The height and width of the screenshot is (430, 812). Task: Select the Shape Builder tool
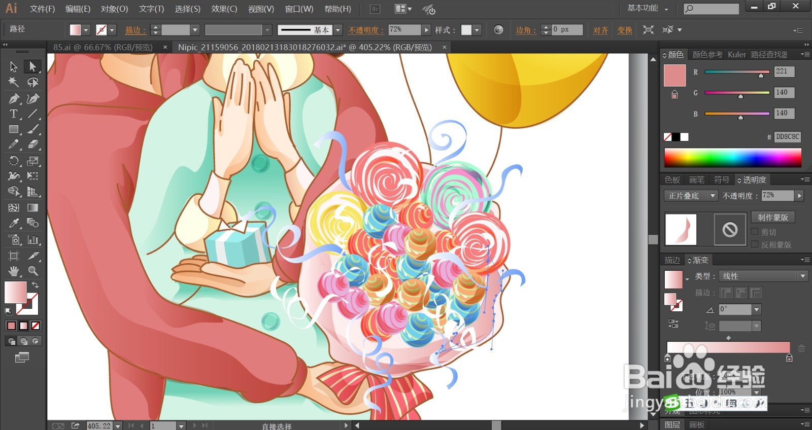pyautogui.click(x=14, y=192)
